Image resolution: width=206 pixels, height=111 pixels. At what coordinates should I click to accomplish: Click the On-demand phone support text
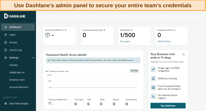point(167,97)
